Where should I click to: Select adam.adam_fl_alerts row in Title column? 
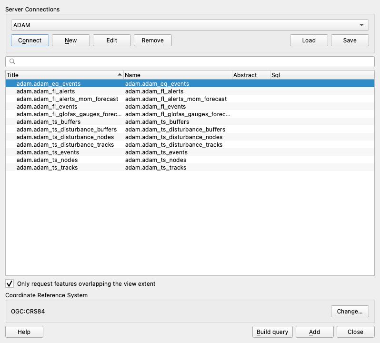[x=46, y=91]
